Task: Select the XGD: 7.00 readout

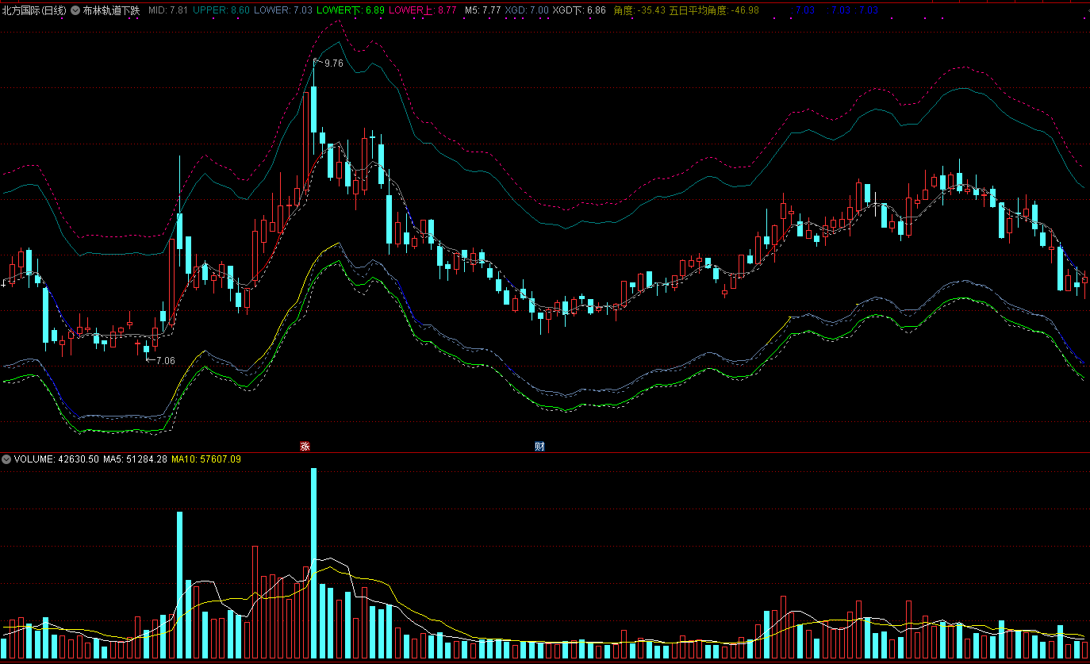Action: 527,10
